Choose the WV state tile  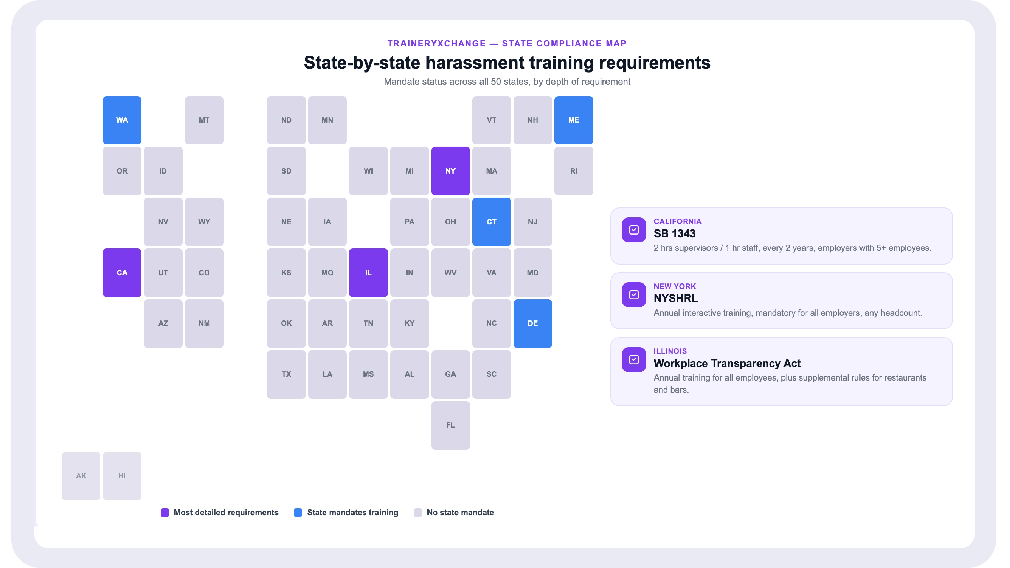coord(450,273)
